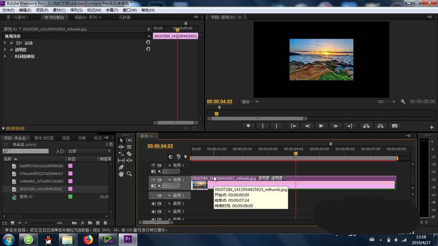Select the Rate Stretch tool
438x246 pixels.
click(121, 154)
